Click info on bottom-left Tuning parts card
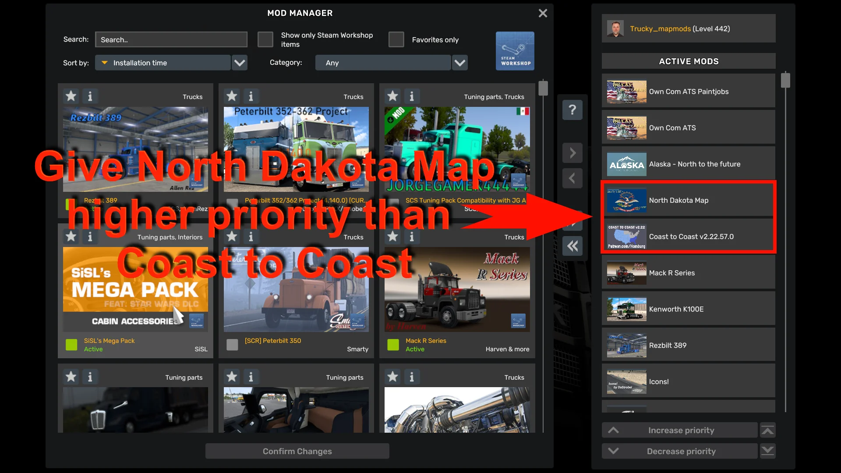Viewport: 841px width, 473px height. (x=90, y=377)
